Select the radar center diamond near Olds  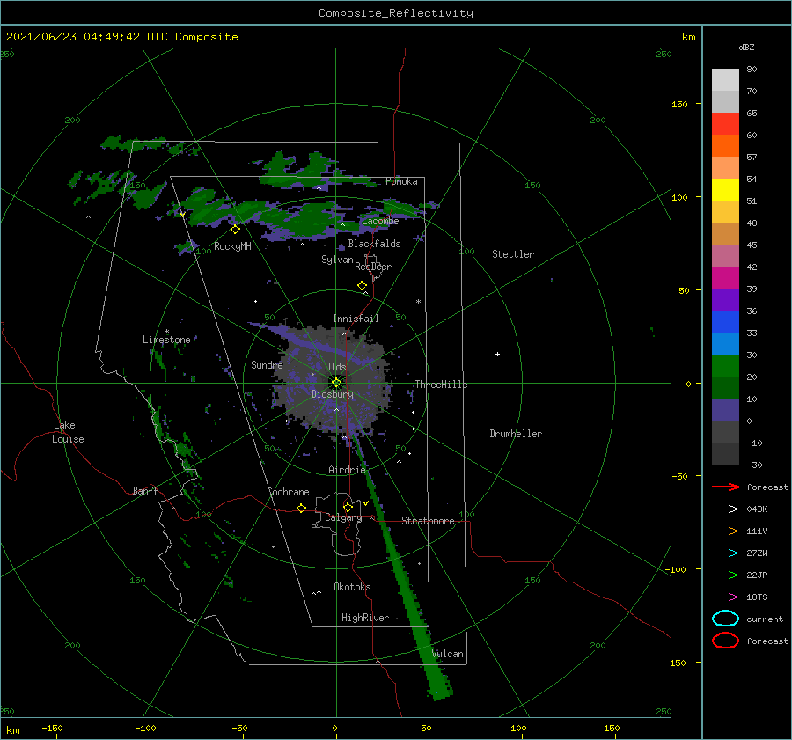pyautogui.click(x=336, y=383)
